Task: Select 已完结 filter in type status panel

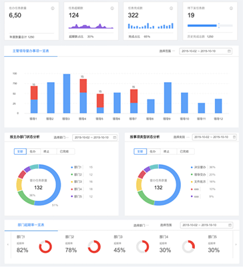Action: [184, 152]
